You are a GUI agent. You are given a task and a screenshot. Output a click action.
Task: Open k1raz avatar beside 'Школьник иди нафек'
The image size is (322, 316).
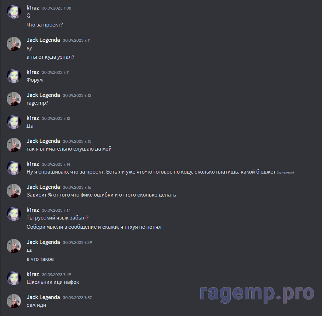click(14, 278)
